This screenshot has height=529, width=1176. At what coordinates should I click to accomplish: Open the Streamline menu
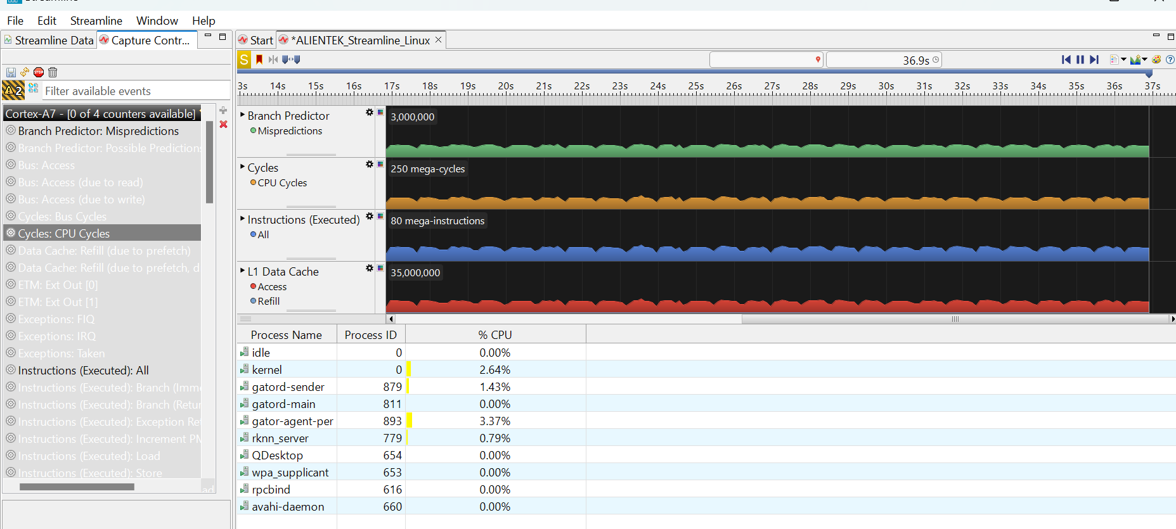pyautogui.click(x=96, y=21)
